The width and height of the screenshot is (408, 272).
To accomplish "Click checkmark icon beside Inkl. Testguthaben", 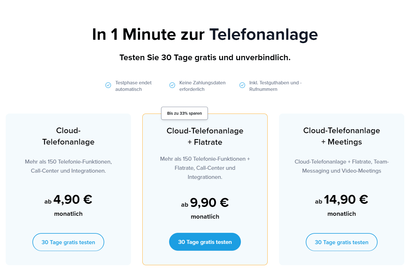I will [x=242, y=85].
